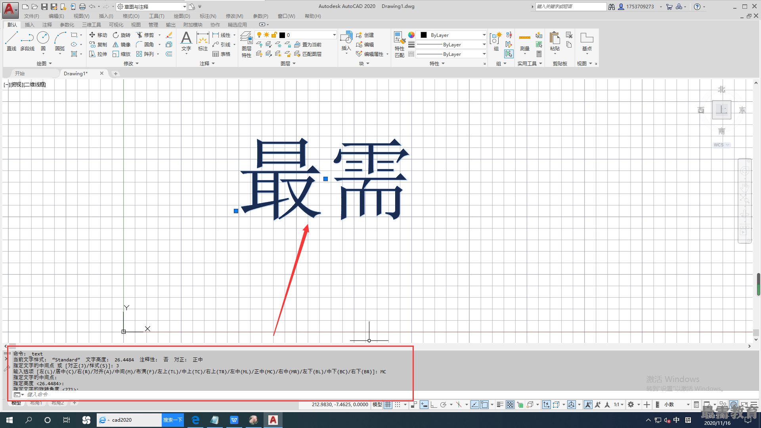Toggle ortho mode in status bar
Screen dimensions: 761x428
434,405
